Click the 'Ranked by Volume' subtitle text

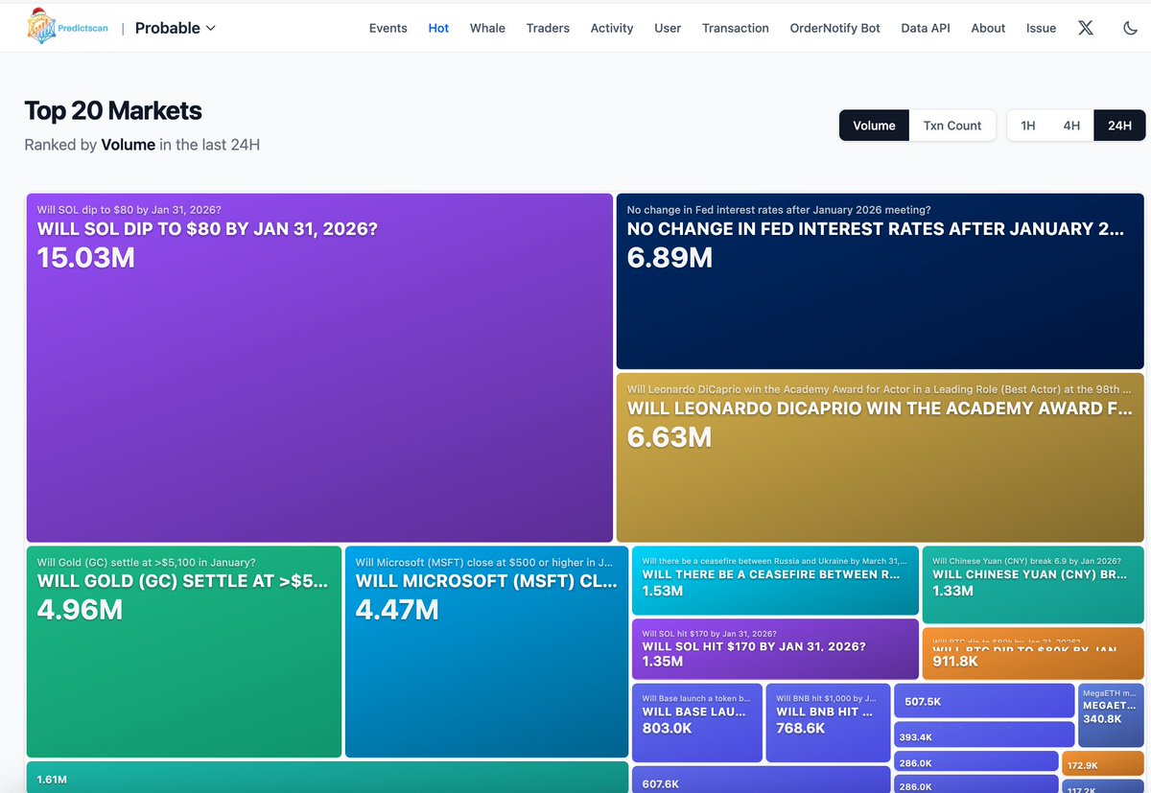click(142, 145)
